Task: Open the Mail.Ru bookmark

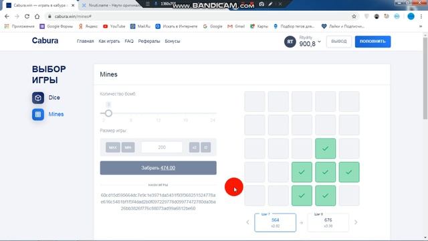Action: (140, 26)
